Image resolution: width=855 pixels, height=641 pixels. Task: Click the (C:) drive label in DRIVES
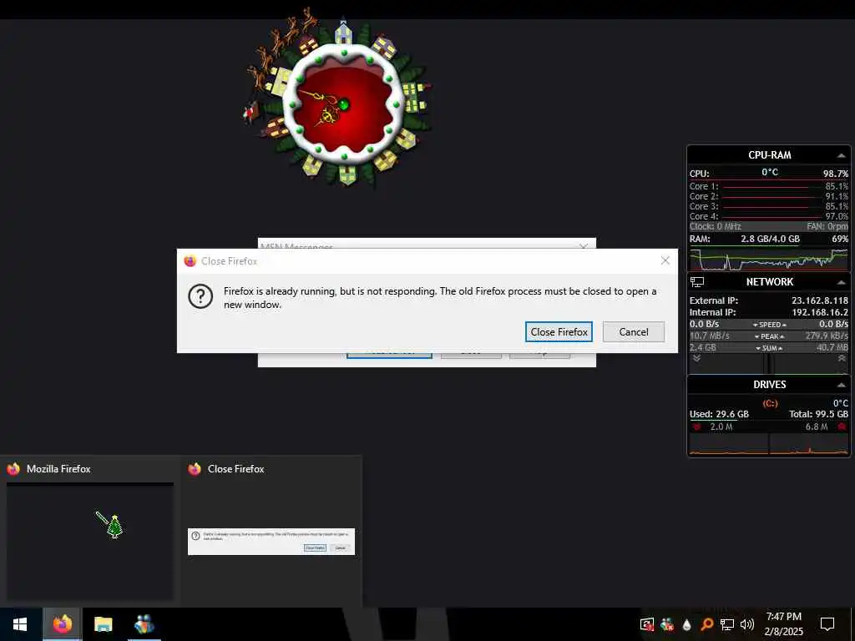pos(770,403)
